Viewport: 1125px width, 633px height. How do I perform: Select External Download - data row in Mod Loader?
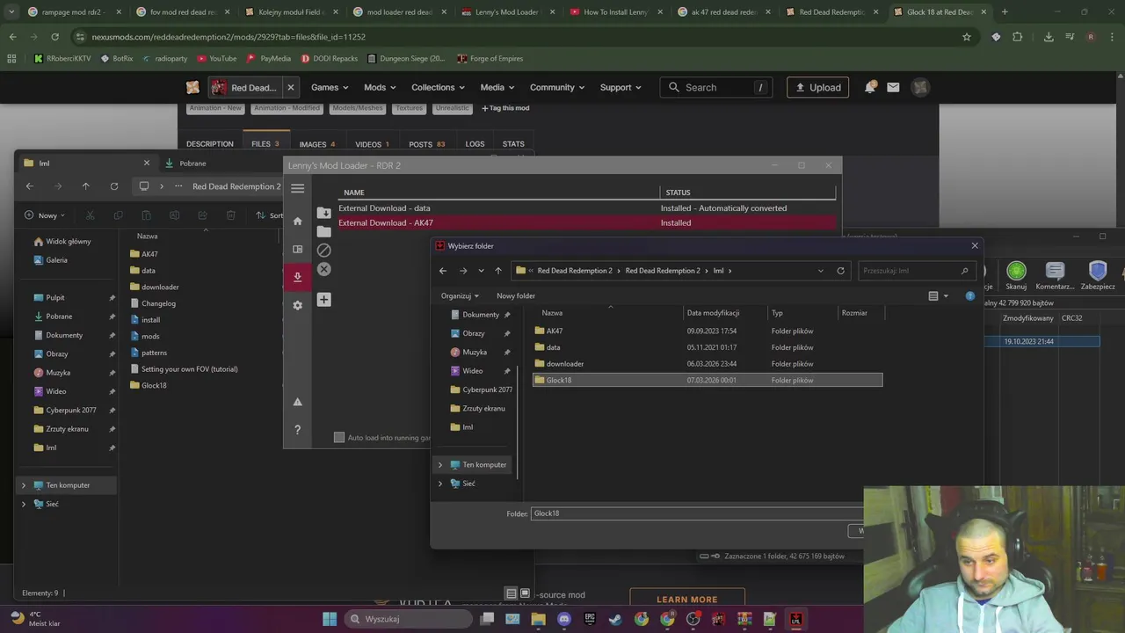click(586, 208)
